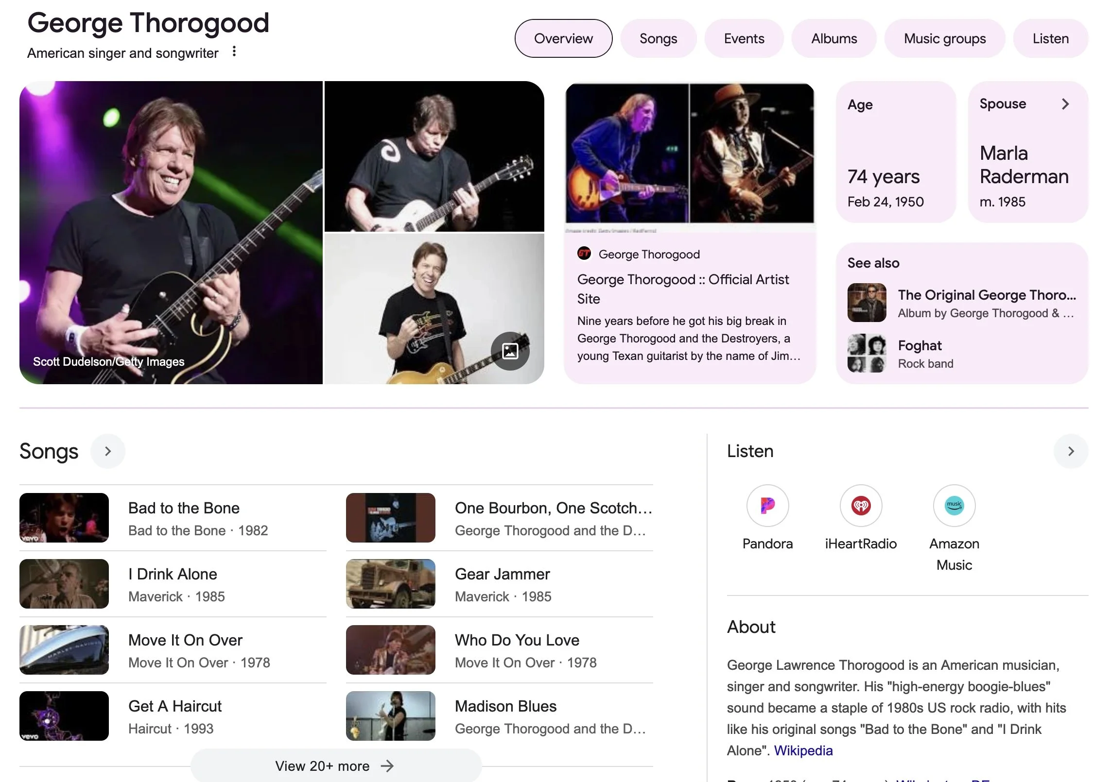Expand the Listen section arrow

coord(1071,451)
